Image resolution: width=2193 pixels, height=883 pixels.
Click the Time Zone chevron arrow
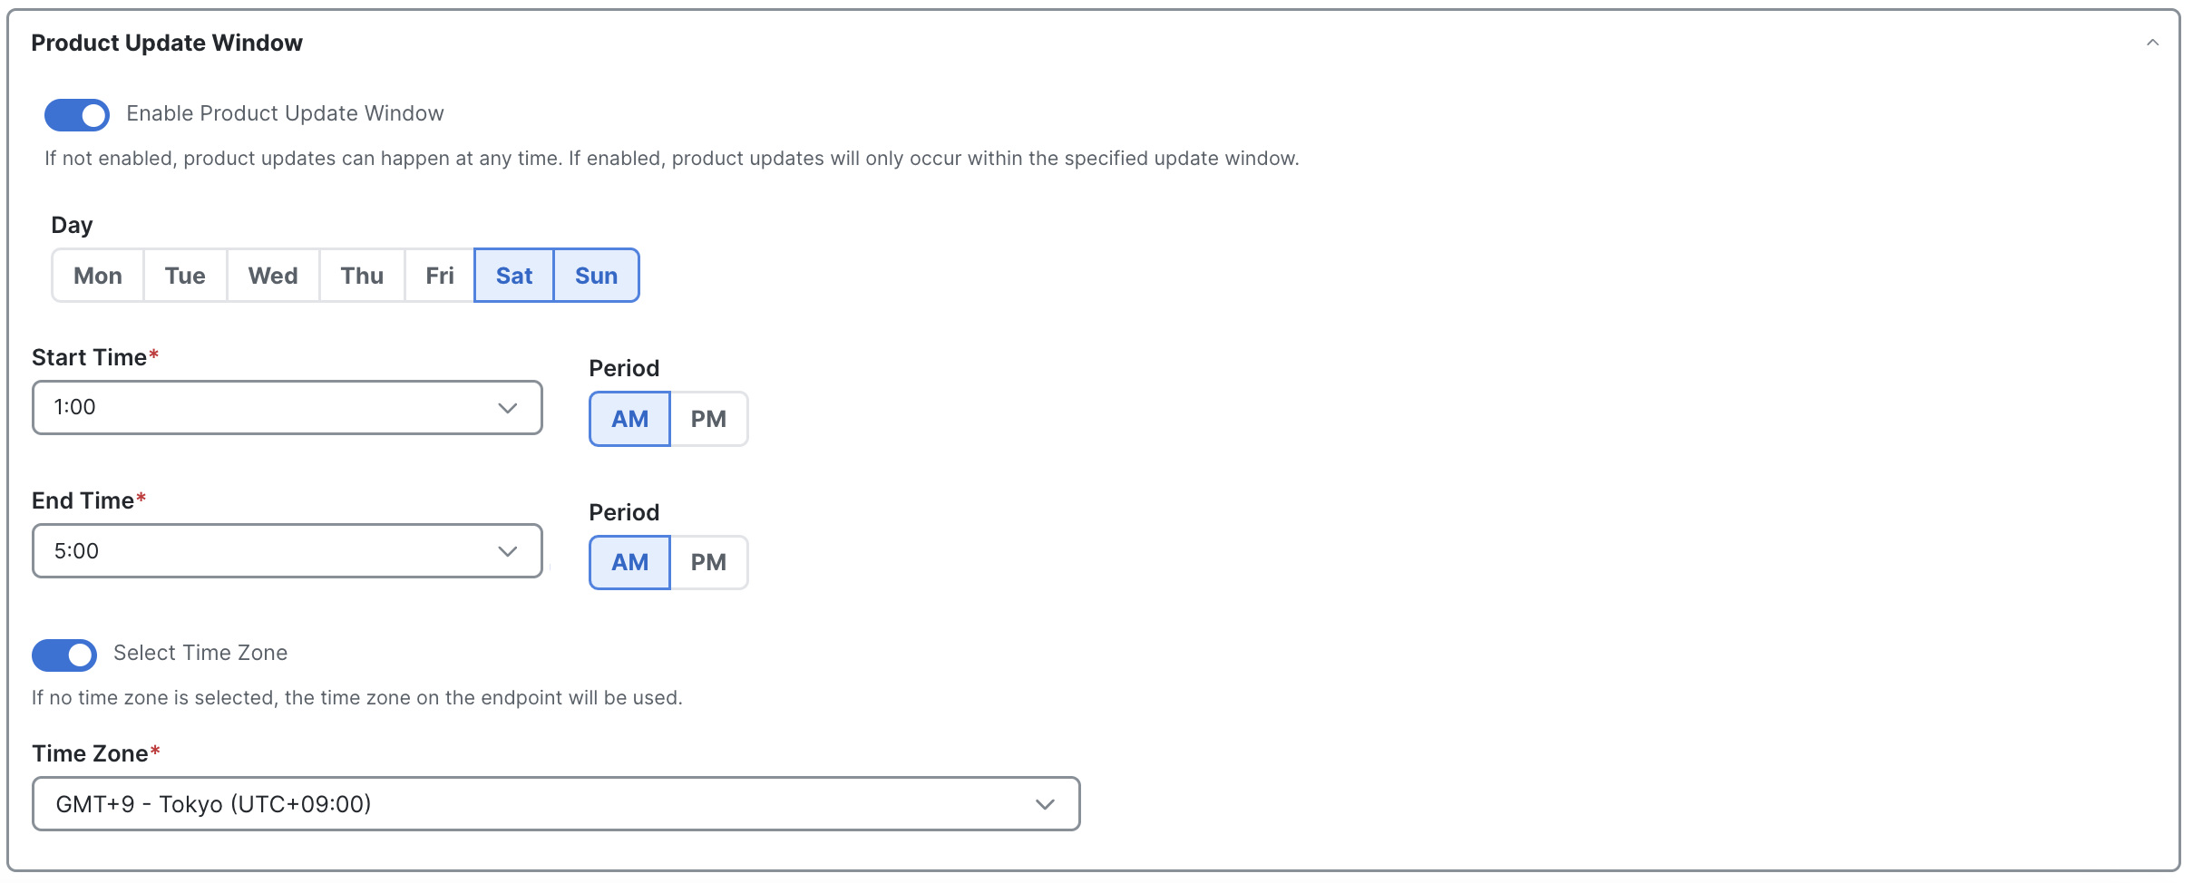(x=1045, y=804)
